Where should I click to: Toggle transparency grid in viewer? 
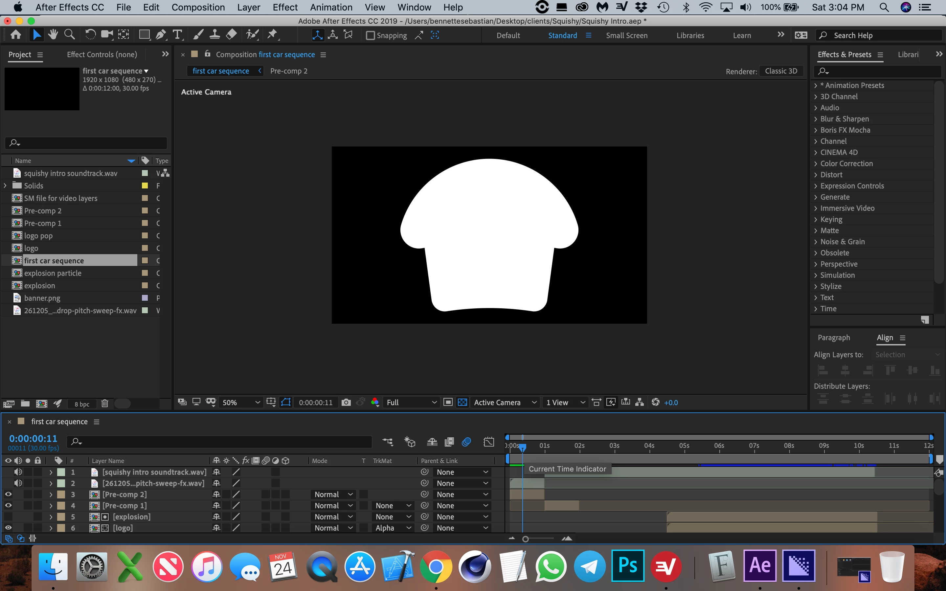(x=462, y=402)
